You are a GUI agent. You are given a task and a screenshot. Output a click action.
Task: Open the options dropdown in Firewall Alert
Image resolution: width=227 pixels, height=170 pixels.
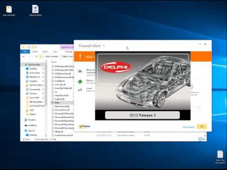pos(198,108)
